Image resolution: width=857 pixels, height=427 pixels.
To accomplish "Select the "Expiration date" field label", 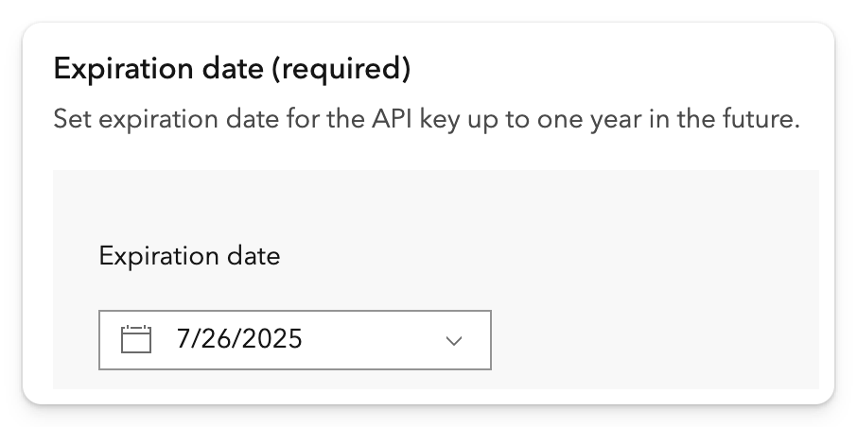I will tap(189, 256).
